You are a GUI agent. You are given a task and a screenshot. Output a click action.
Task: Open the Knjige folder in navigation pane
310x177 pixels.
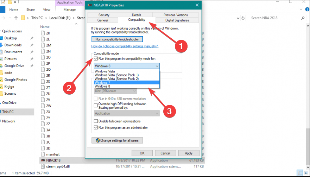click(x=9, y=87)
